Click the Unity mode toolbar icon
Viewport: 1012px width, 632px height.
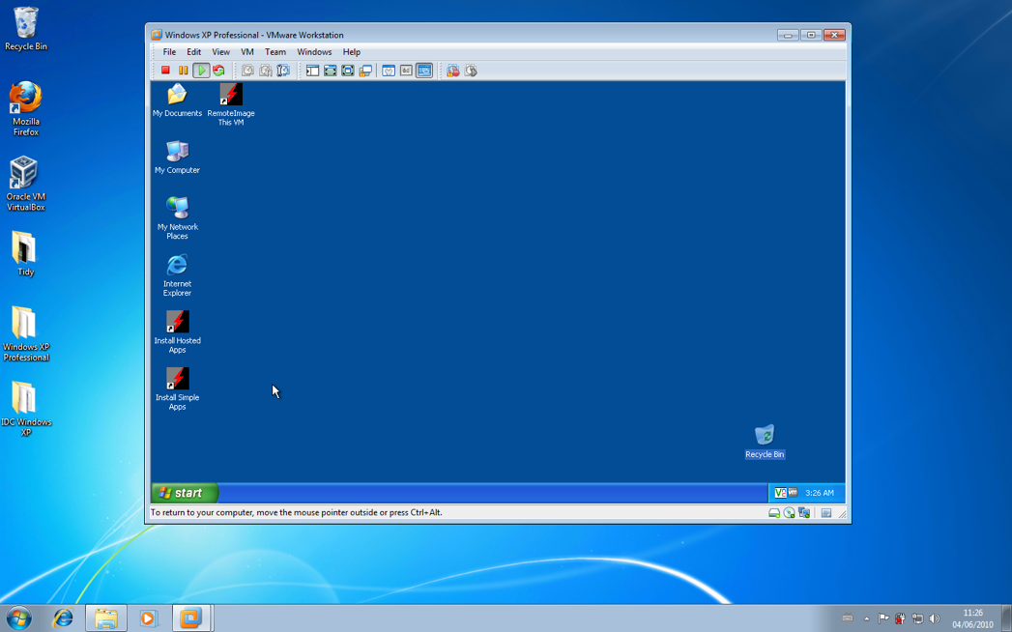tap(365, 71)
